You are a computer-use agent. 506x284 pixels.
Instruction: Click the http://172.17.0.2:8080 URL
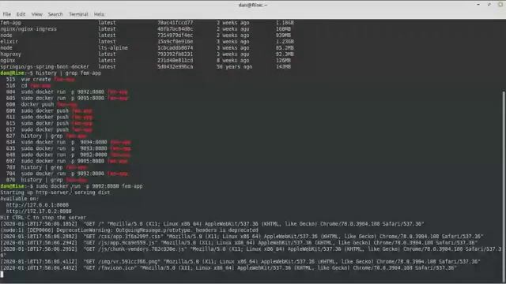tap(39, 211)
